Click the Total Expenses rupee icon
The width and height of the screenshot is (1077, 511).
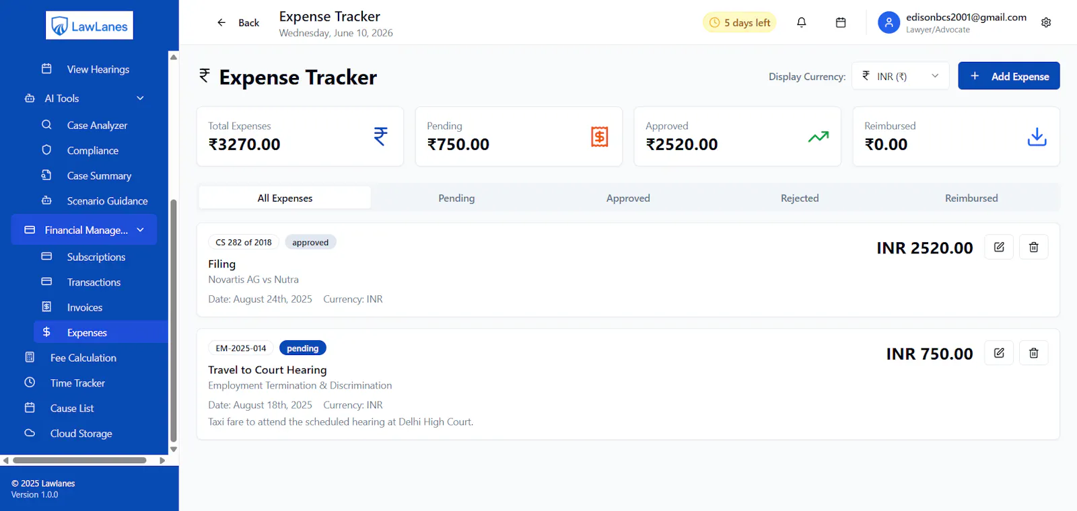point(381,136)
